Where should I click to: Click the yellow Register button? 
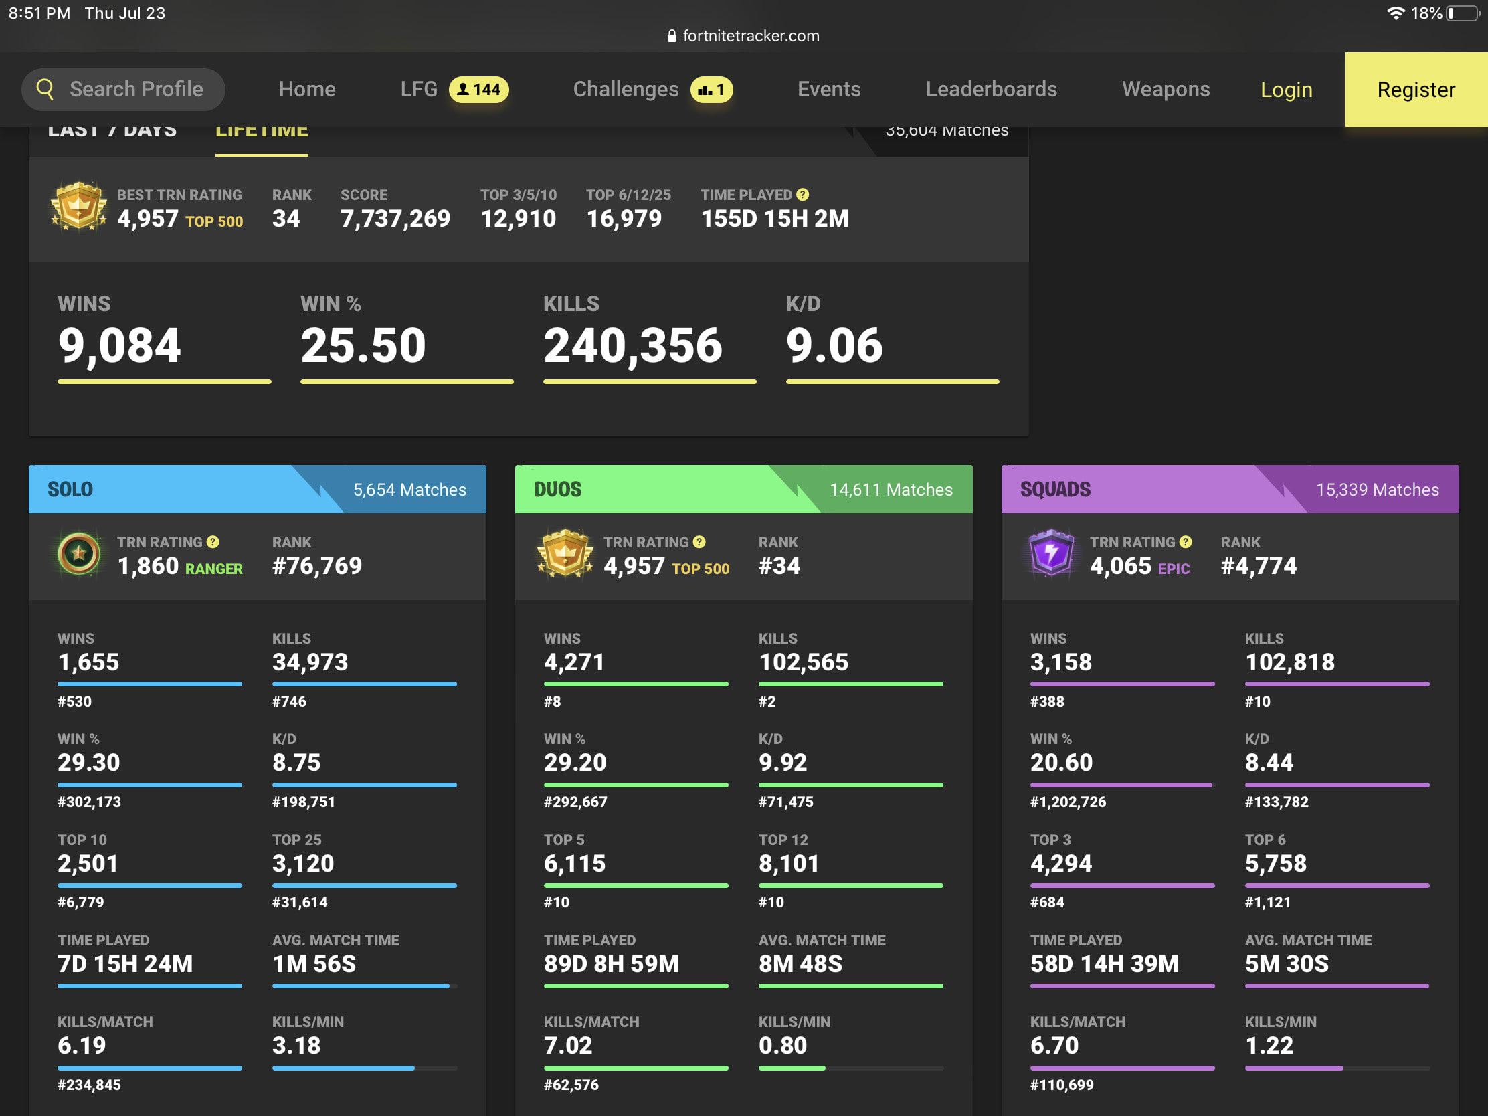coord(1416,90)
